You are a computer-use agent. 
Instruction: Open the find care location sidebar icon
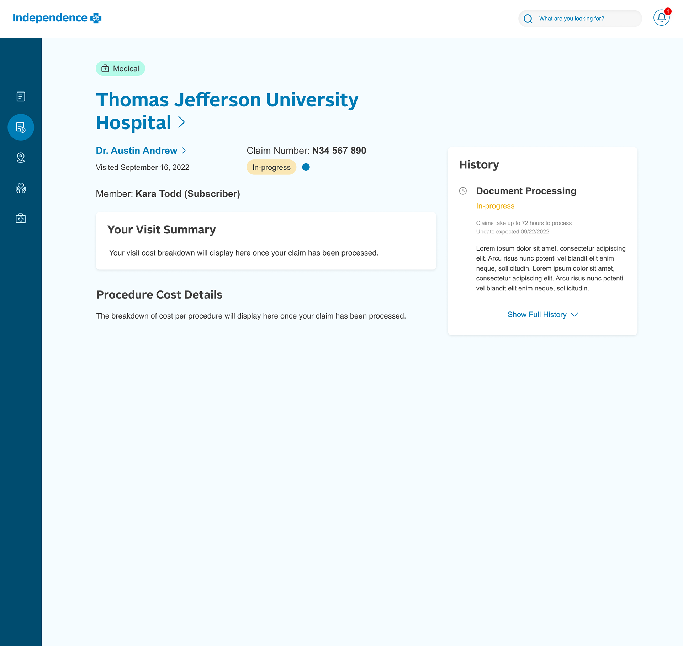[21, 158]
